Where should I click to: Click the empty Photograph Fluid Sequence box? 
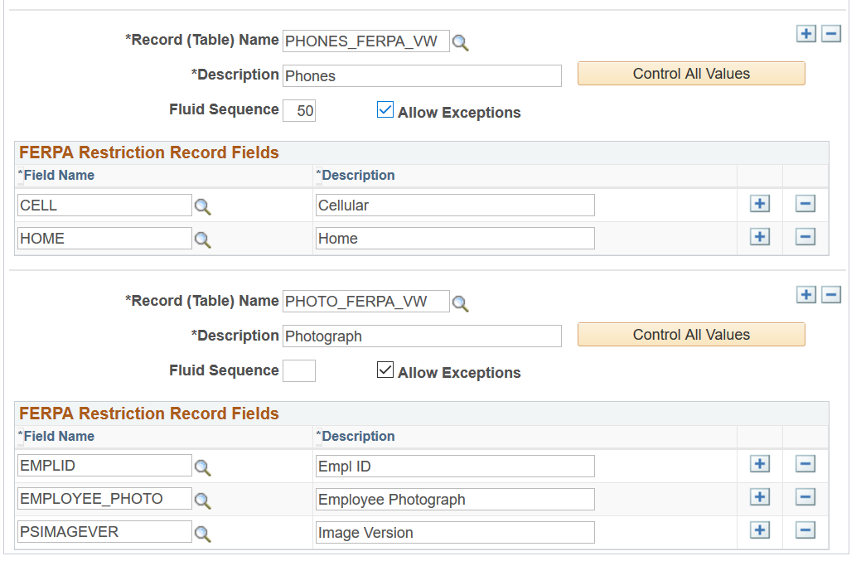tap(299, 371)
